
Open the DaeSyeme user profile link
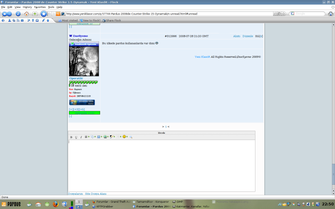[x=77, y=36]
